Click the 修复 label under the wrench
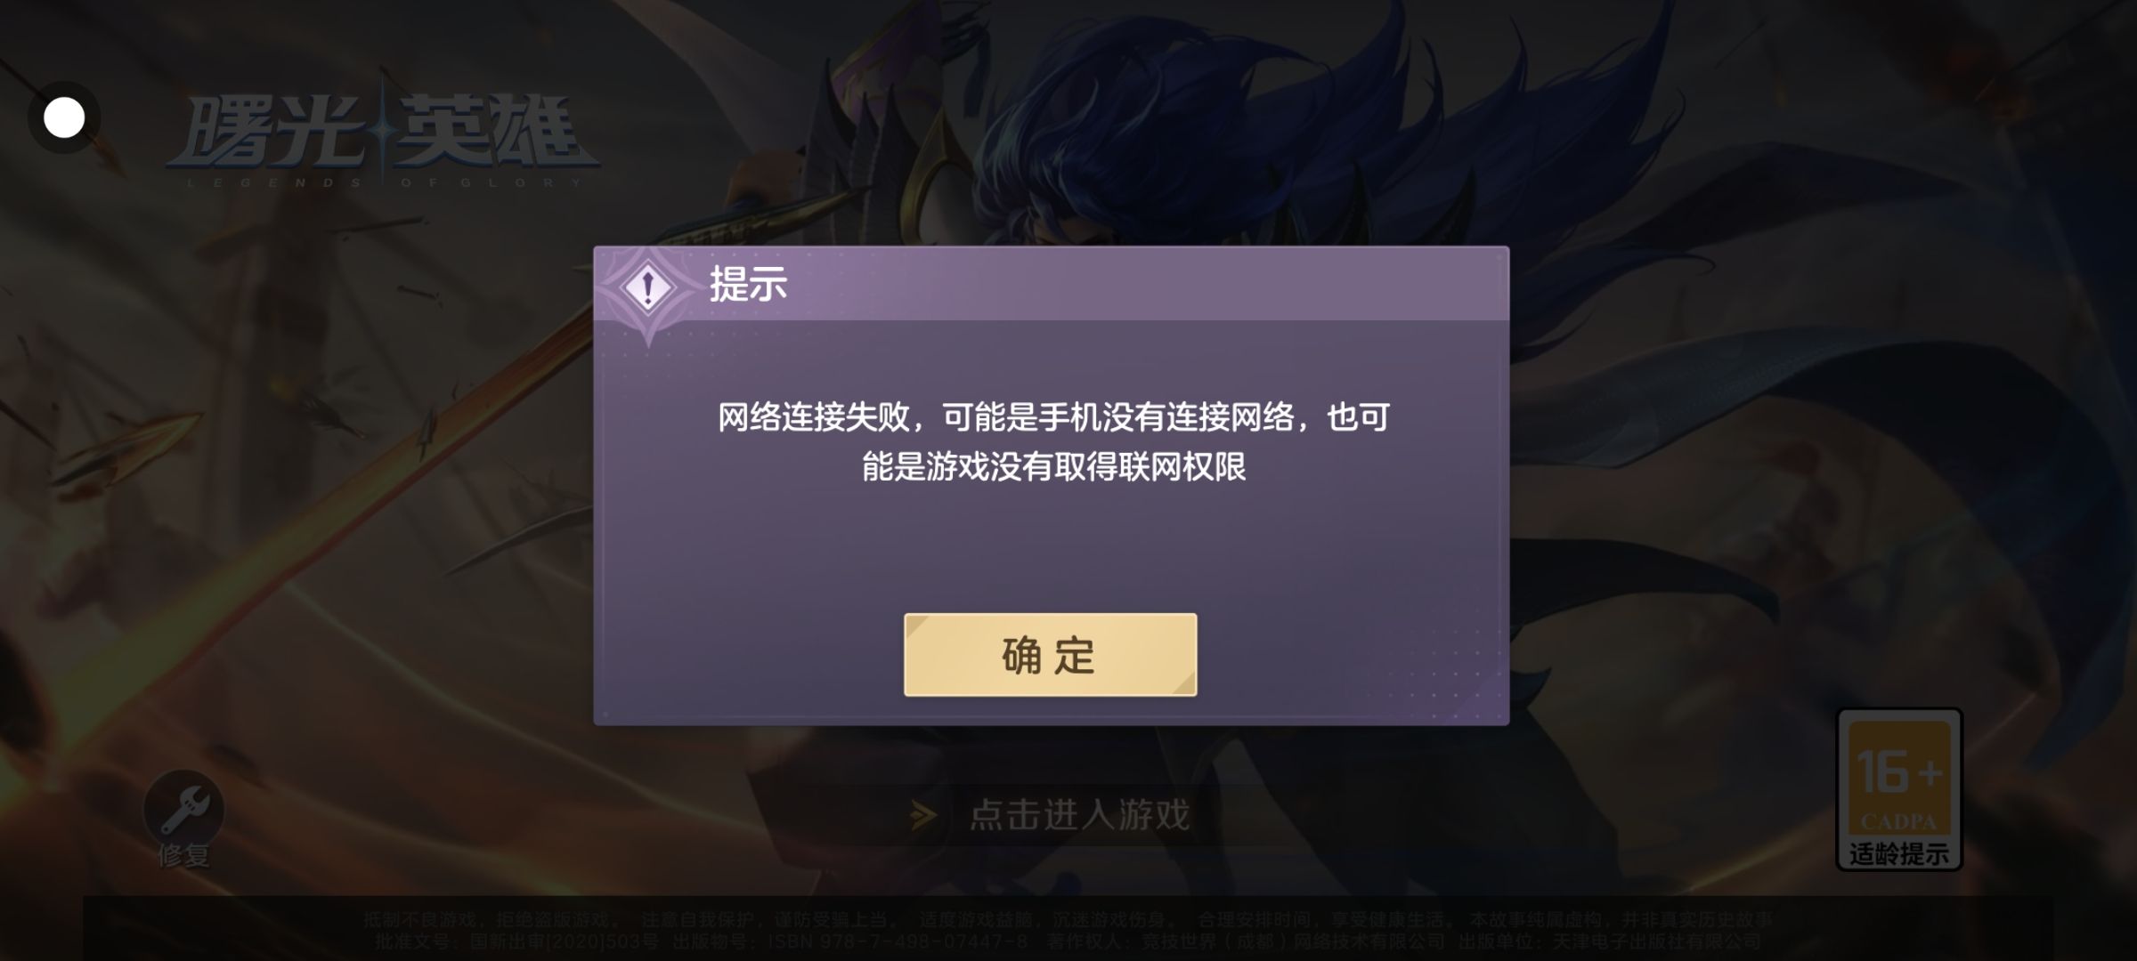 (183, 856)
